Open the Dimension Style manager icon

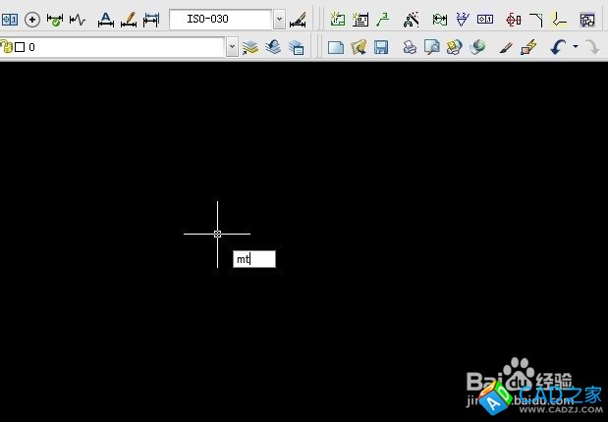297,19
